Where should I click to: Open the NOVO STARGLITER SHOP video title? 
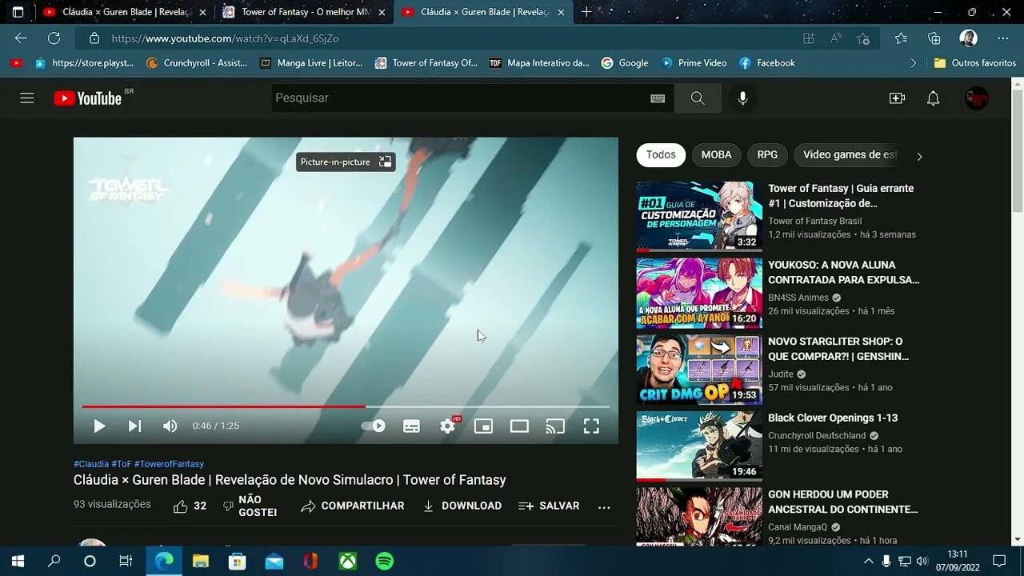pos(838,349)
